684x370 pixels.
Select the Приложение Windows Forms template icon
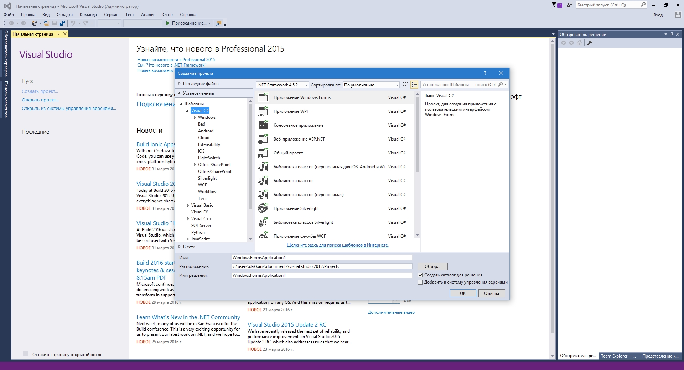tap(263, 97)
